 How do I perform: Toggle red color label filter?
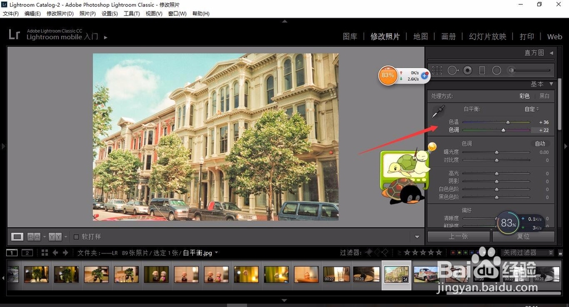tap(452, 252)
